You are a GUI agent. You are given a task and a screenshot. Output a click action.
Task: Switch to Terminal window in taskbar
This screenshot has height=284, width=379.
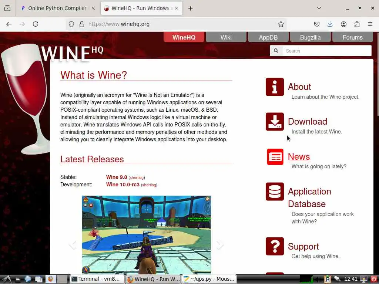(x=98, y=279)
